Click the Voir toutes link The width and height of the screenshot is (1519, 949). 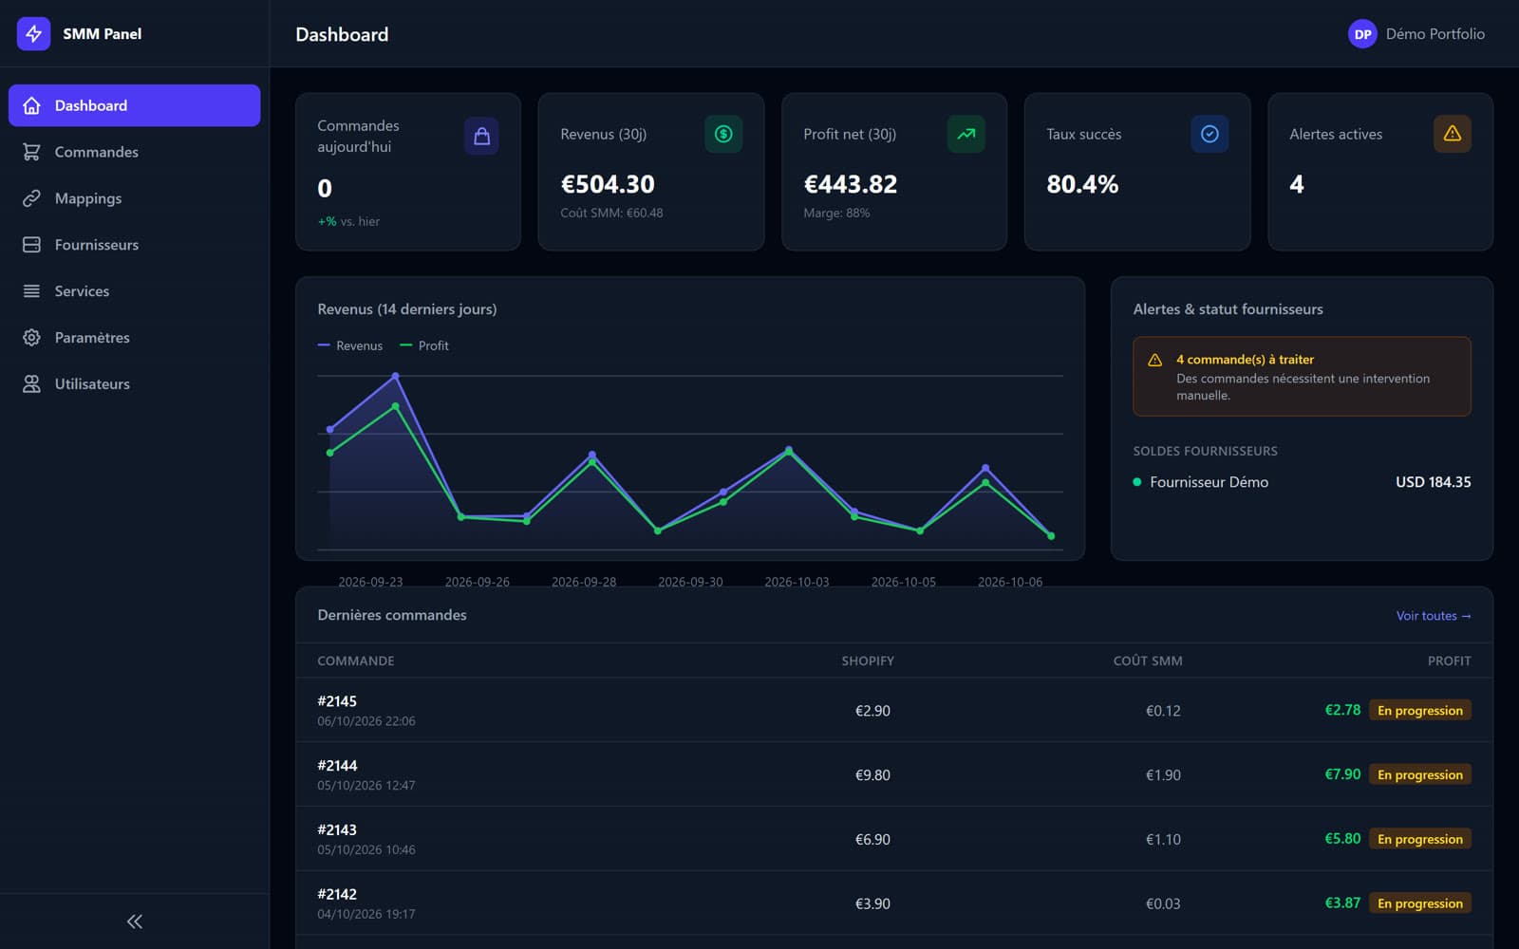click(x=1434, y=616)
